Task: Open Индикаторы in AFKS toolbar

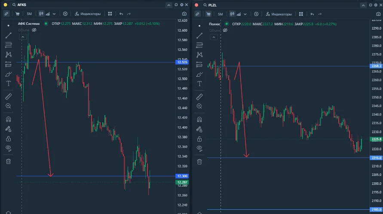Action: click(x=88, y=14)
